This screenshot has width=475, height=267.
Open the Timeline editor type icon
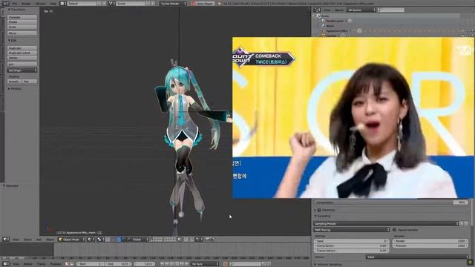pos(6,264)
